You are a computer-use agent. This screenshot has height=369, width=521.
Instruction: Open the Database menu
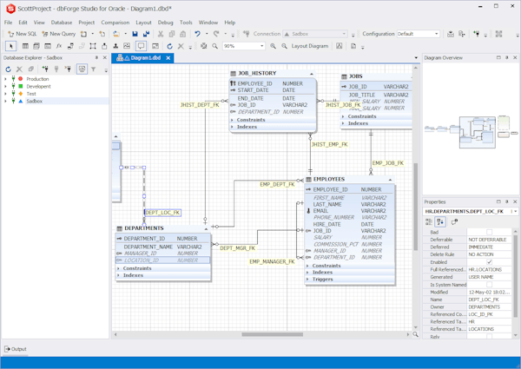[x=61, y=23]
